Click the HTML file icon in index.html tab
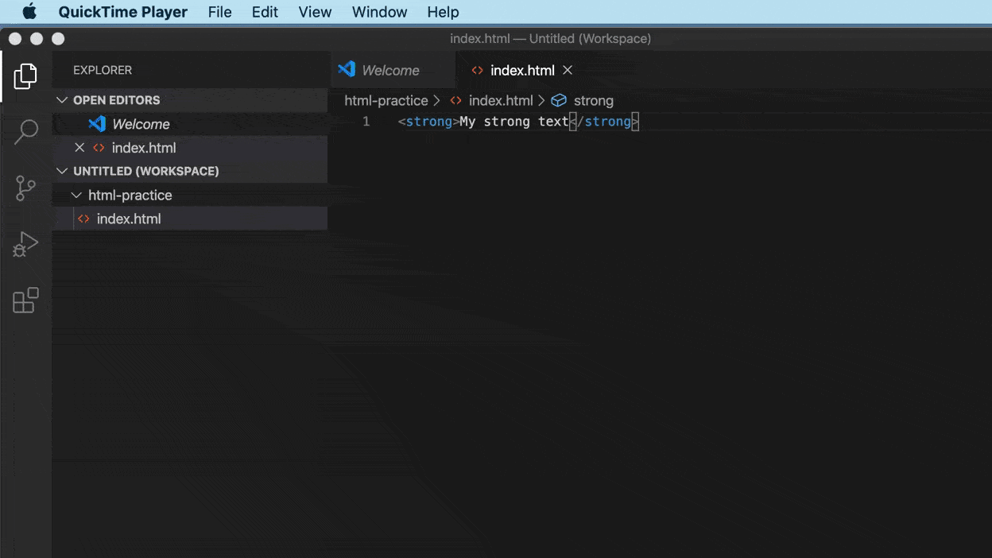992x558 pixels. 477,71
